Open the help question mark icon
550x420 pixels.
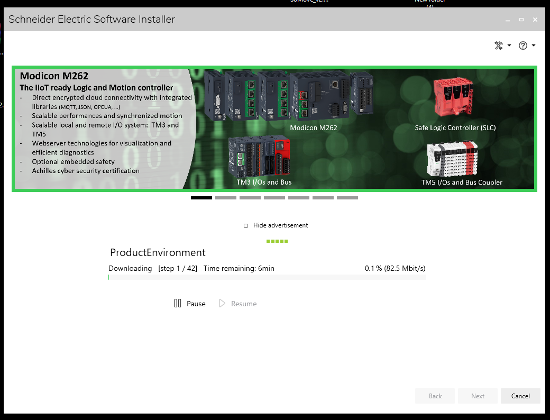[522, 45]
